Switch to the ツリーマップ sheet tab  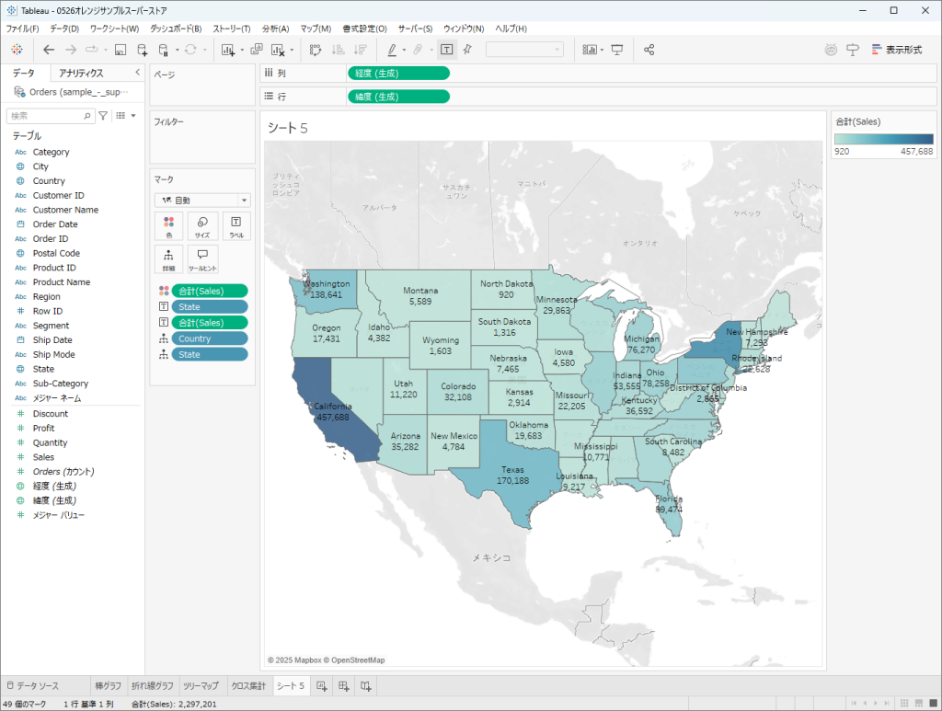pos(201,686)
